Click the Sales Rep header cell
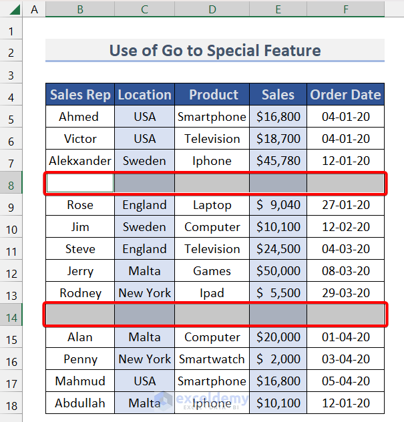404x422 pixels. [x=80, y=95]
